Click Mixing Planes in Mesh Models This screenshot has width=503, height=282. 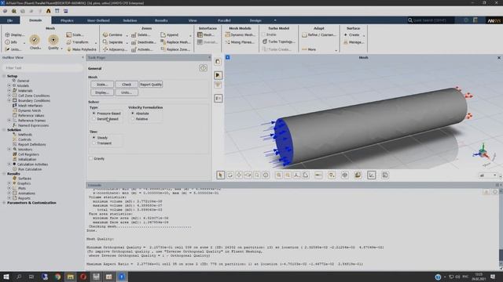240,42
